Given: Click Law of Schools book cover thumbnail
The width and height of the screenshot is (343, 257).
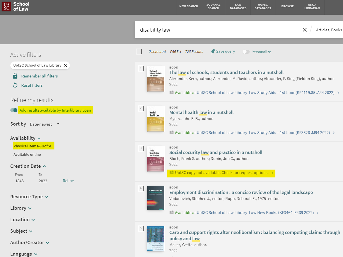Looking at the screenshot, I should click(156, 79).
